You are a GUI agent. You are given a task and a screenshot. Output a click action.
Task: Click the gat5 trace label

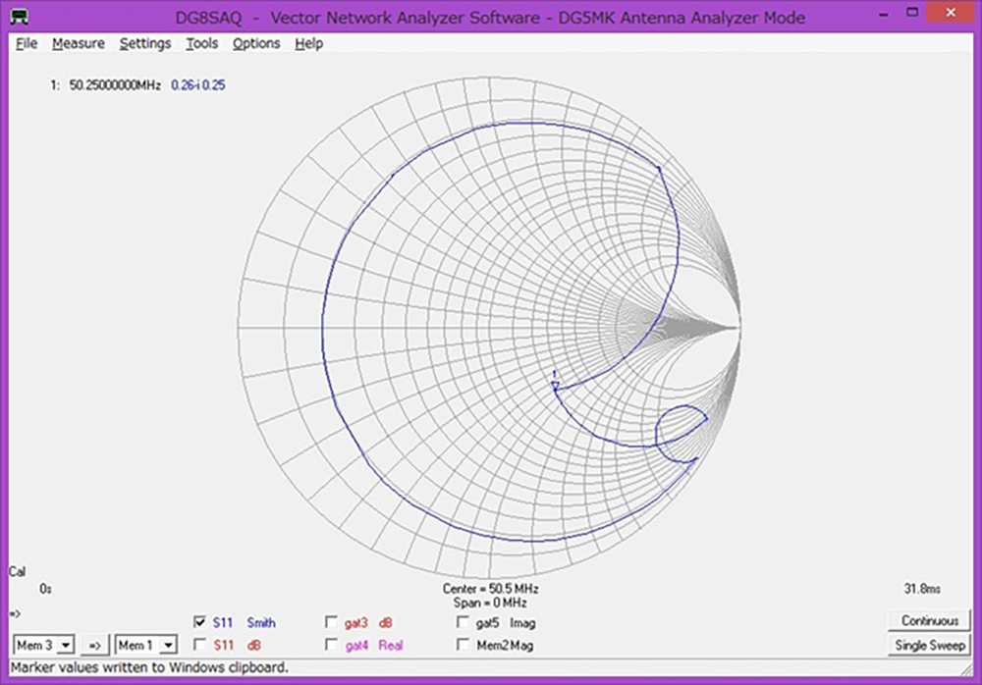pos(487,623)
